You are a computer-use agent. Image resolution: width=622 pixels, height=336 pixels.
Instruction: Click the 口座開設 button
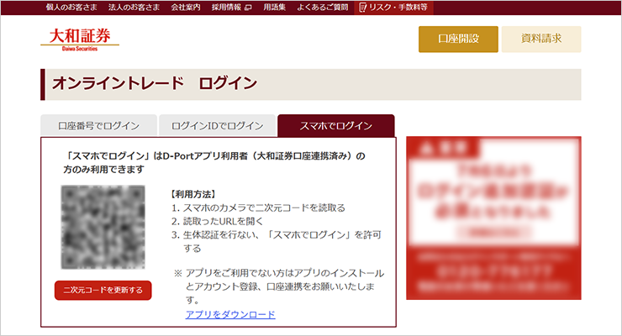click(x=458, y=39)
